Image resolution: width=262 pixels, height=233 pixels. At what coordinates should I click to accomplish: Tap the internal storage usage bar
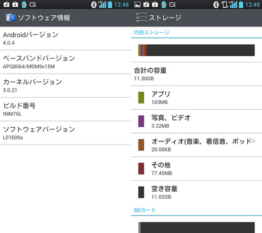click(x=196, y=50)
